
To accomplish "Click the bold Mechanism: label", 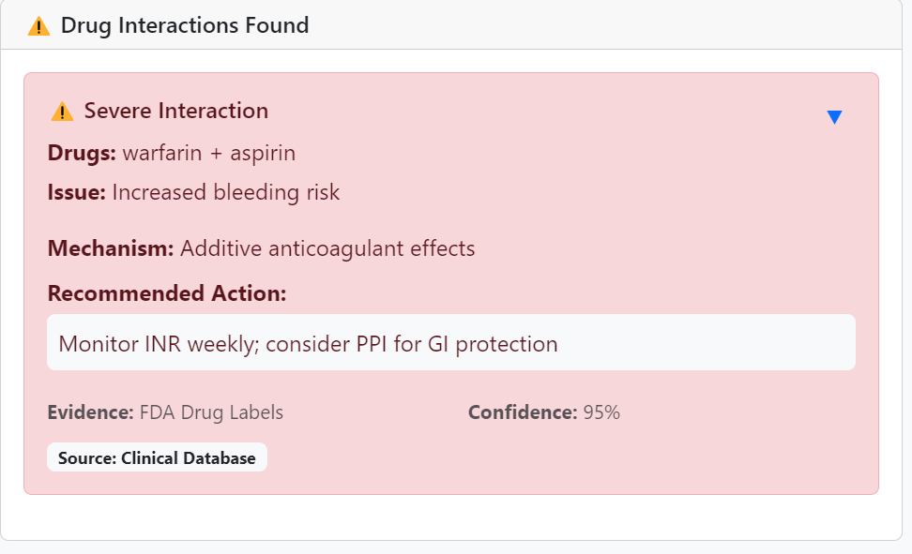I will [x=111, y=248].
